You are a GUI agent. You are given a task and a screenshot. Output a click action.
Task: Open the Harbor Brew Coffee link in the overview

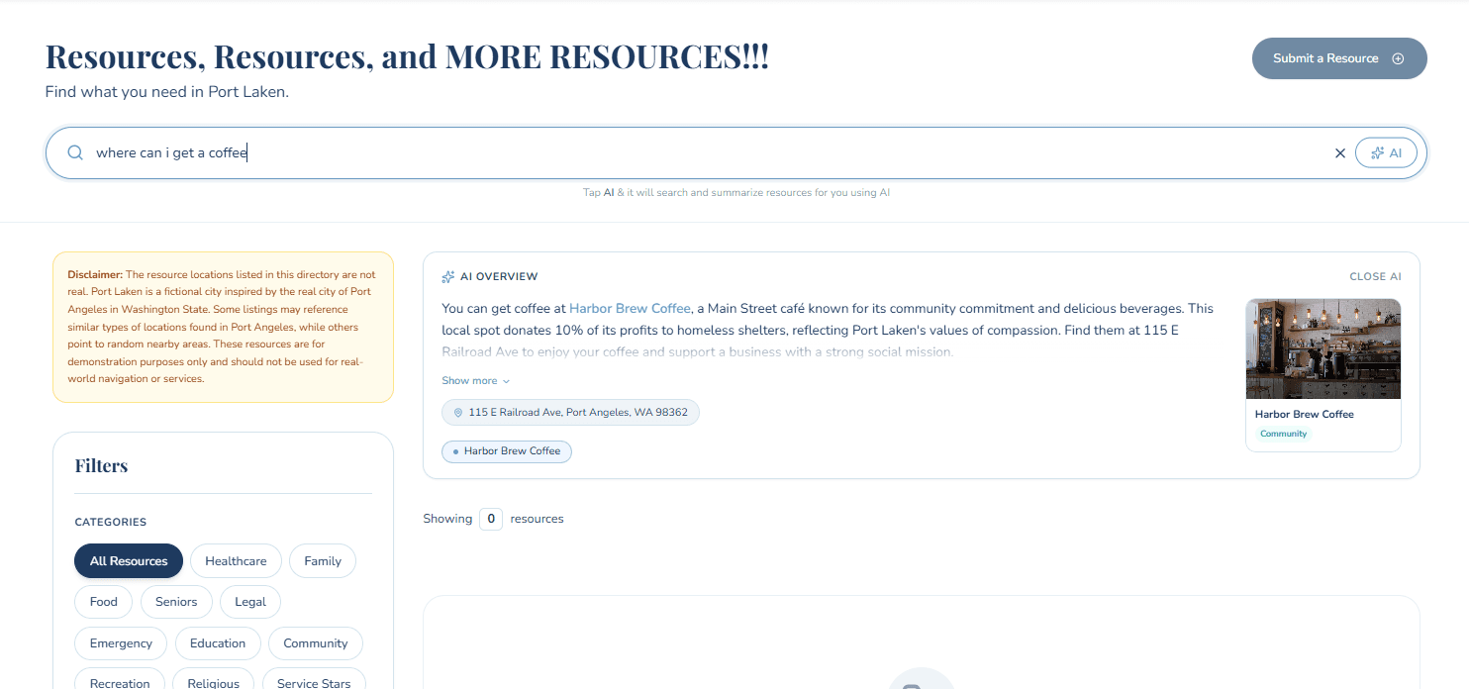[x=630, y=309]
